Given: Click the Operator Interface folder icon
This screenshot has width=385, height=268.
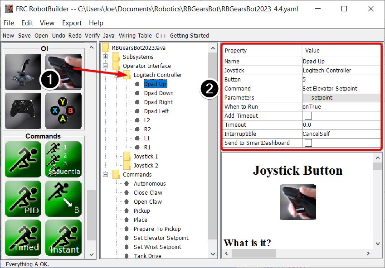Looking at the screenshot, I should pos(116,66).
